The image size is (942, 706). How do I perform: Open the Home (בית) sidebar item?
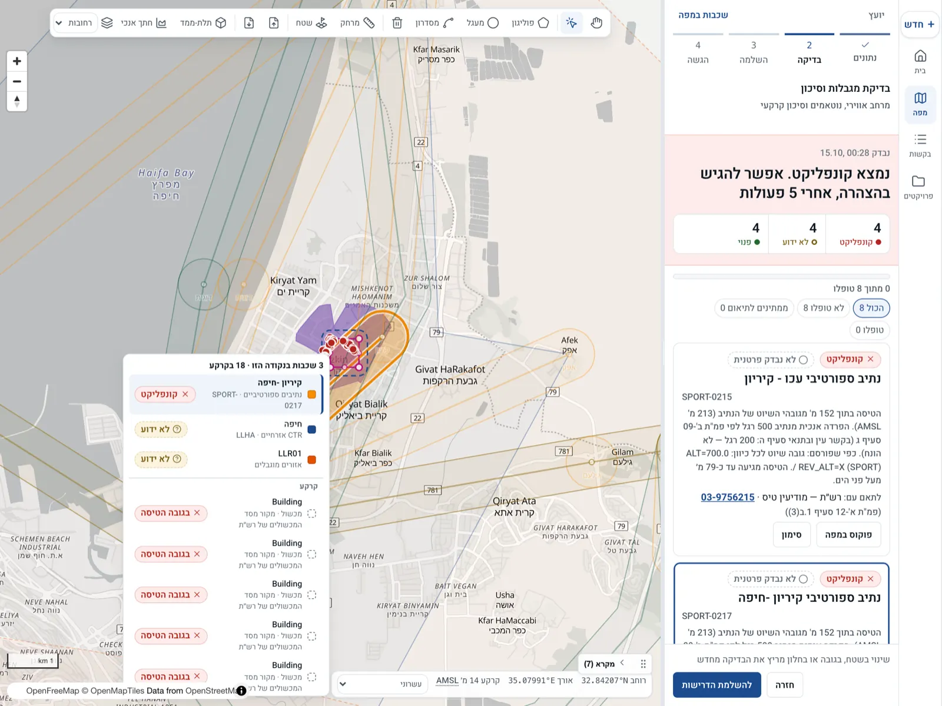(x=920, y=61)
